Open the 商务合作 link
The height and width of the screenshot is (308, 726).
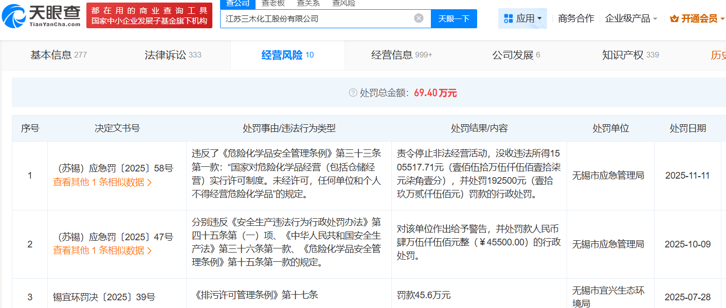(x=576, y=18)
